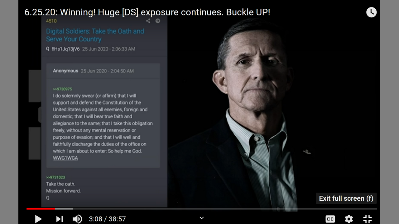Screen dimensions: 399x224
Task: Click the share icon on post 4510
Action: [148, 21]
